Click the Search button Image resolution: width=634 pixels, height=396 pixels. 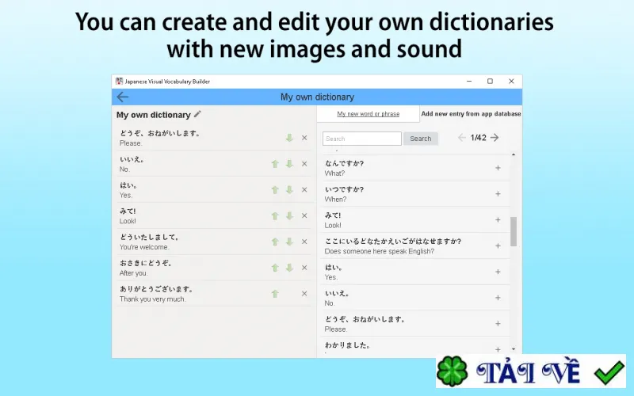coord(421,139)
